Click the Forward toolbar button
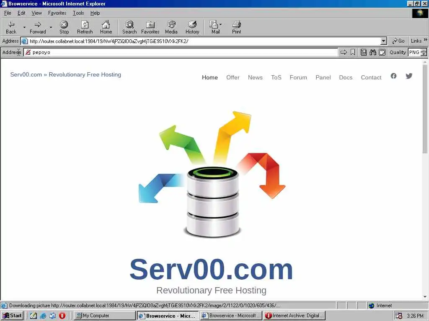Viewport: 429px width, 321px height. [x=38, y=27]
